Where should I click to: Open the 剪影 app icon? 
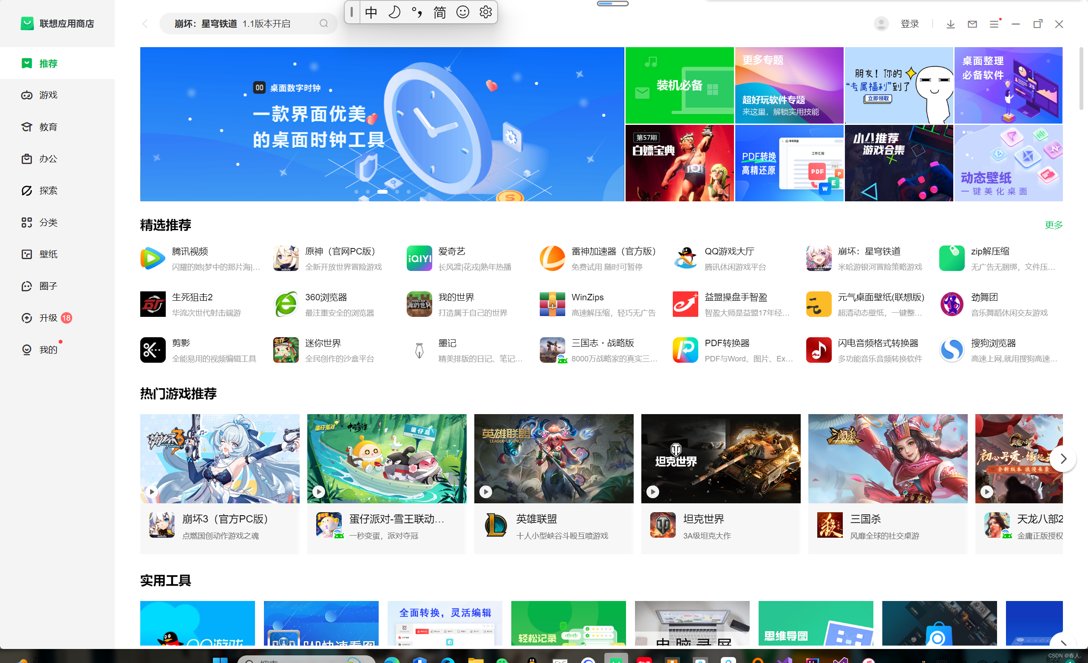[153, 350]
